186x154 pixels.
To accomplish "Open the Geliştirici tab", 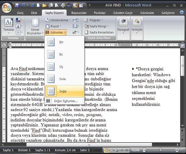I will (x=168, y=13).
